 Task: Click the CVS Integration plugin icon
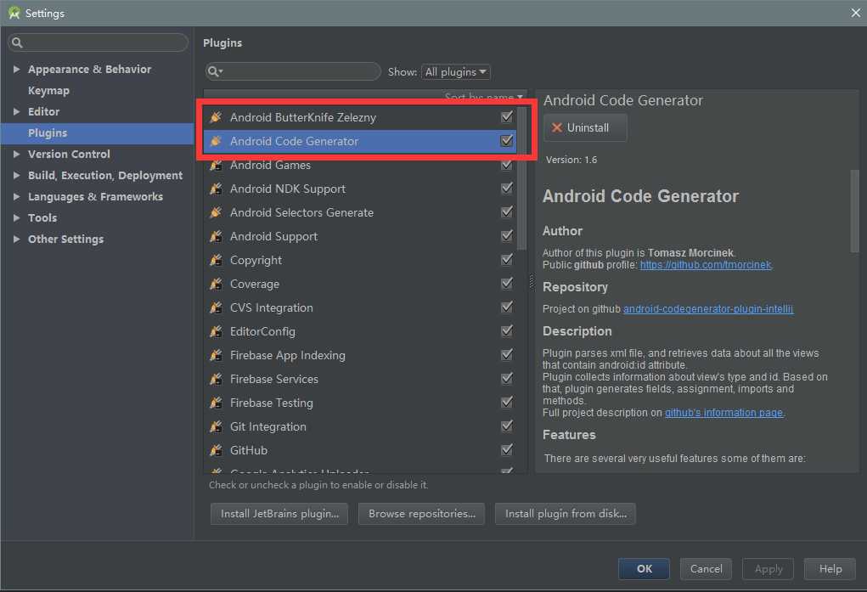coord(216,307)
